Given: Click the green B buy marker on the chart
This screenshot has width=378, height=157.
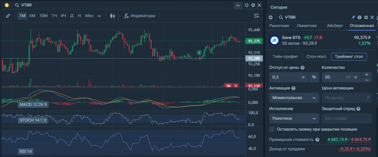Looking at the screenshot, I should pos(199,52).
